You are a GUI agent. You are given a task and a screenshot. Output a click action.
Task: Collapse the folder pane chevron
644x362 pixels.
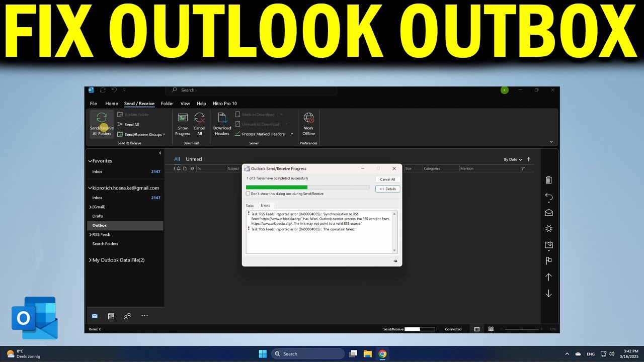pos(160,153)
